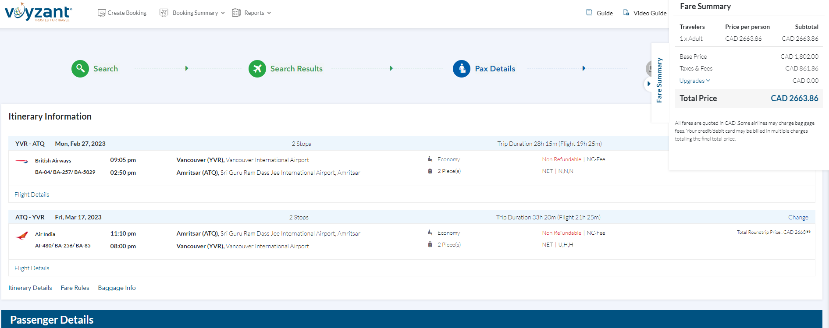Open Flight Details for ATQ - YVR flight
829x328 pixels.
tap(32, 268)
